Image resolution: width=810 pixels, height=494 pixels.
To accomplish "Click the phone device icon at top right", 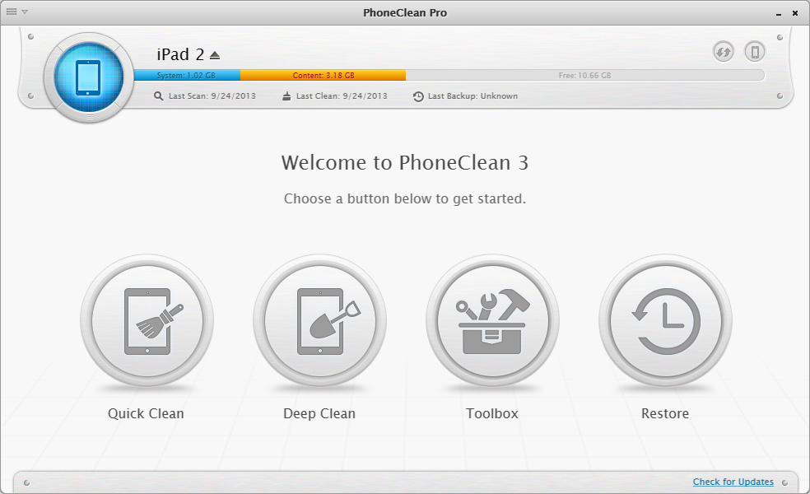I will (x=755, y=52).
